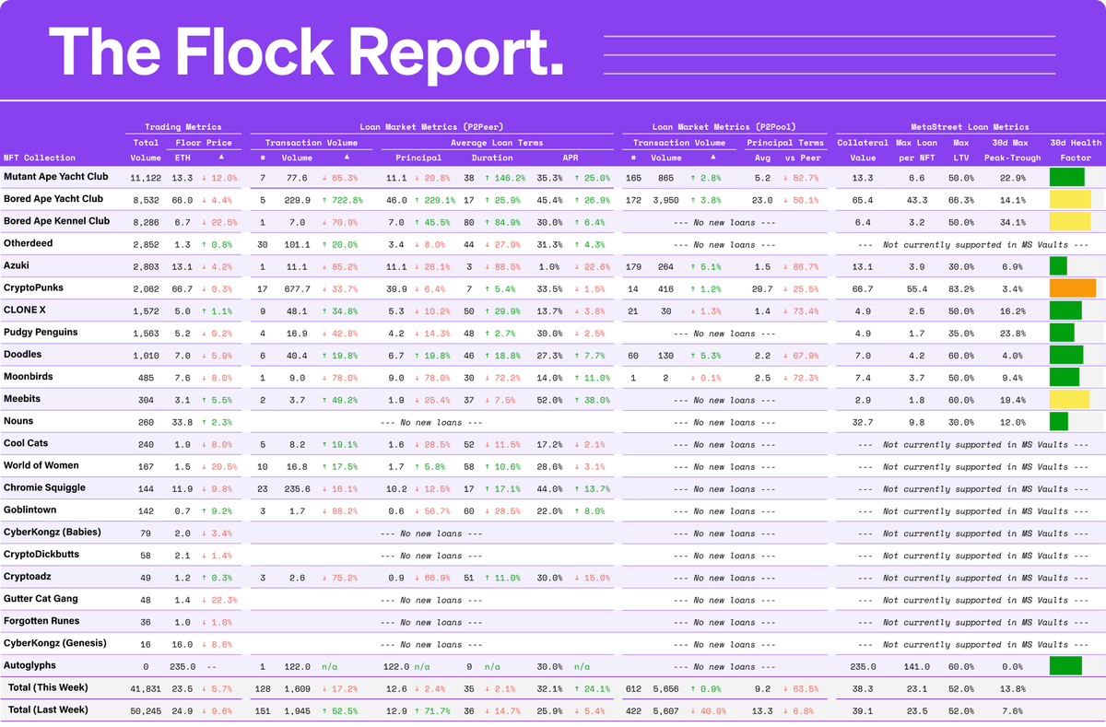Click the "83.2%" Max LTV cell
This screenshot has height=727, width=1106.
pos(961,288)
